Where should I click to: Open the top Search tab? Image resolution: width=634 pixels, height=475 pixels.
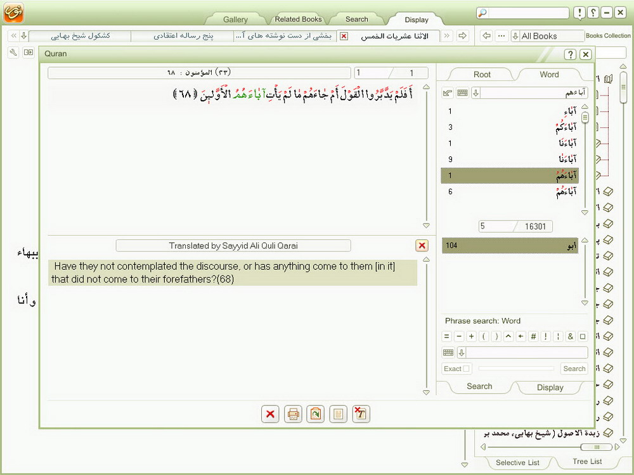[x=356, y=19]
